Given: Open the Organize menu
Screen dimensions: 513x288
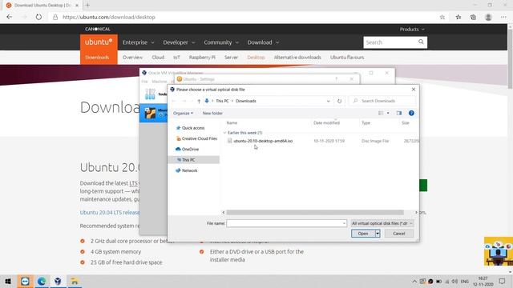Looking at the screenshot, I should (183, 114).
